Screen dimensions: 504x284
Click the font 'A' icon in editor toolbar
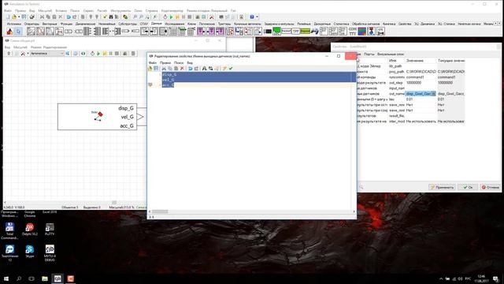point(204,69)
